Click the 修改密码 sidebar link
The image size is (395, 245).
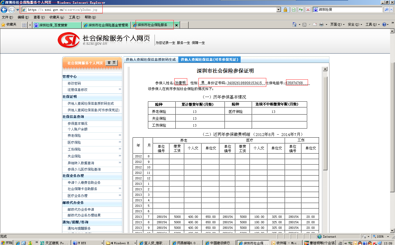[x=74, y=83]
